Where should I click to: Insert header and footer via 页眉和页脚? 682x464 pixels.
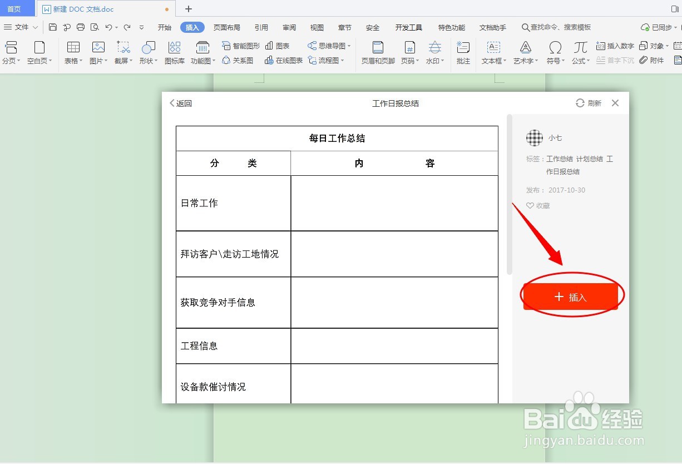click(x=377, y=53)
